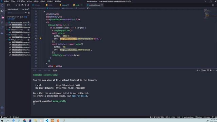Click the feedback icon in status bar

coord(213,117)
